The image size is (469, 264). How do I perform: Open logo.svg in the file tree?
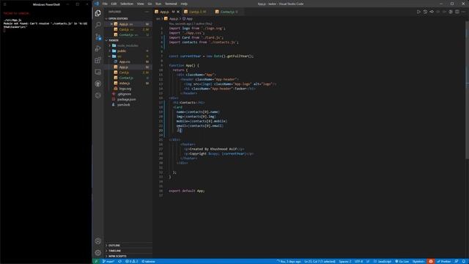pos(129,89)
